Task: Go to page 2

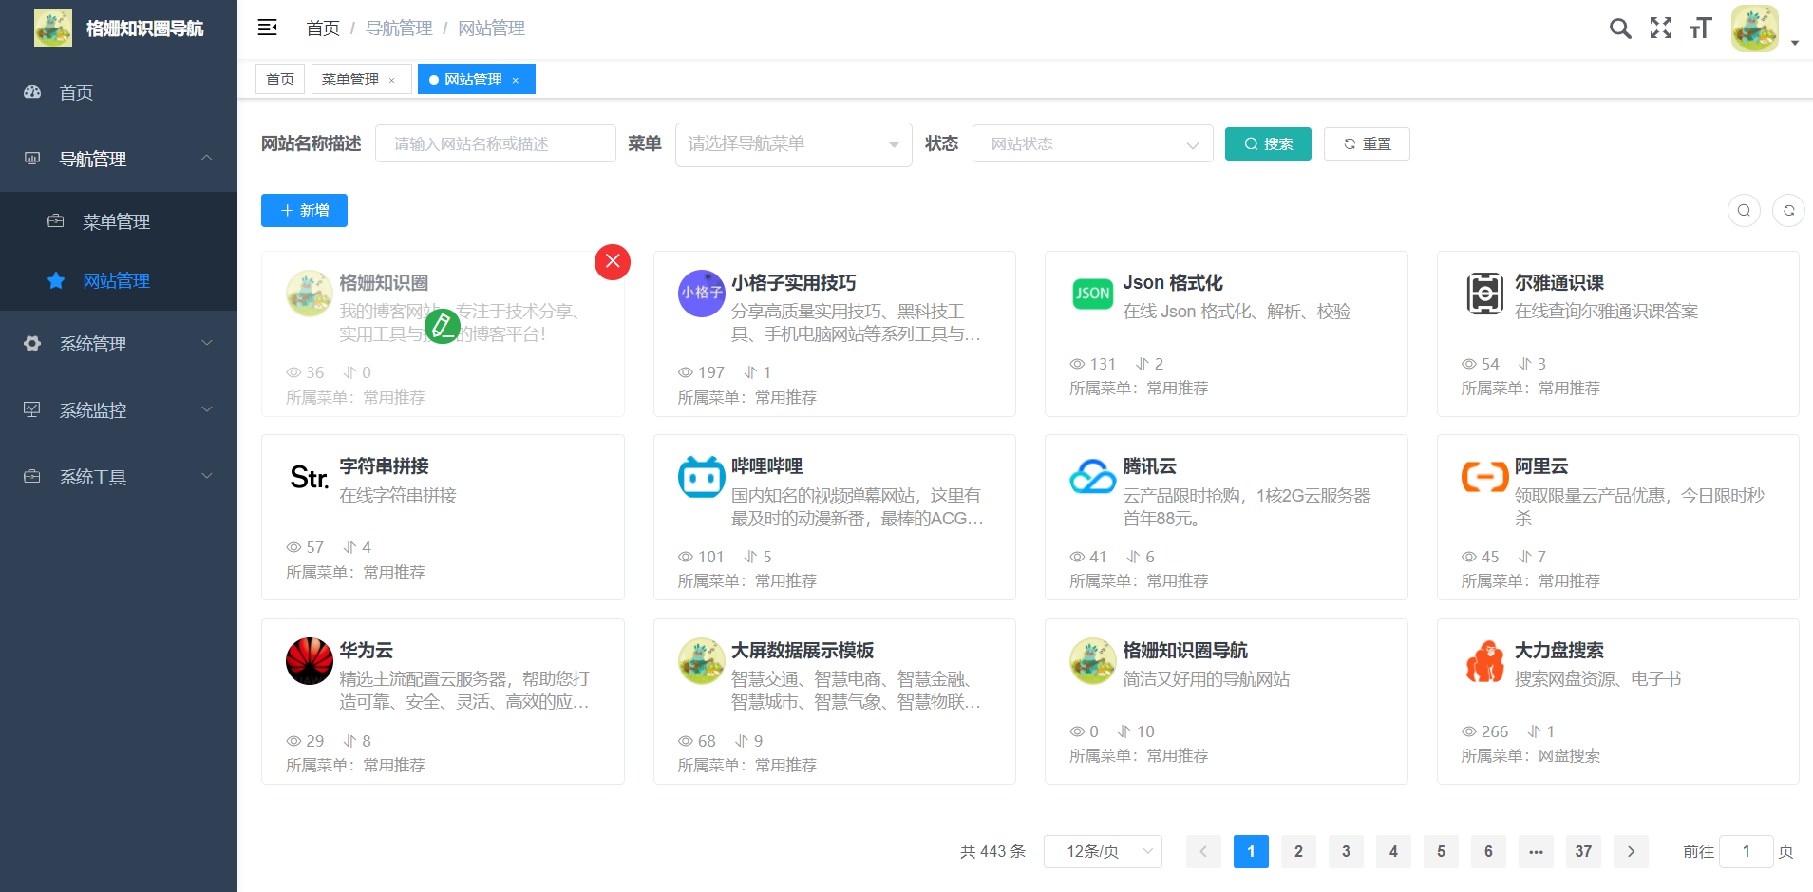Action: [x=1298, y=851]
